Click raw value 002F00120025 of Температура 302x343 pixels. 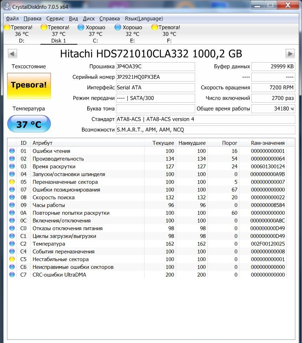[x=268, y=244]
